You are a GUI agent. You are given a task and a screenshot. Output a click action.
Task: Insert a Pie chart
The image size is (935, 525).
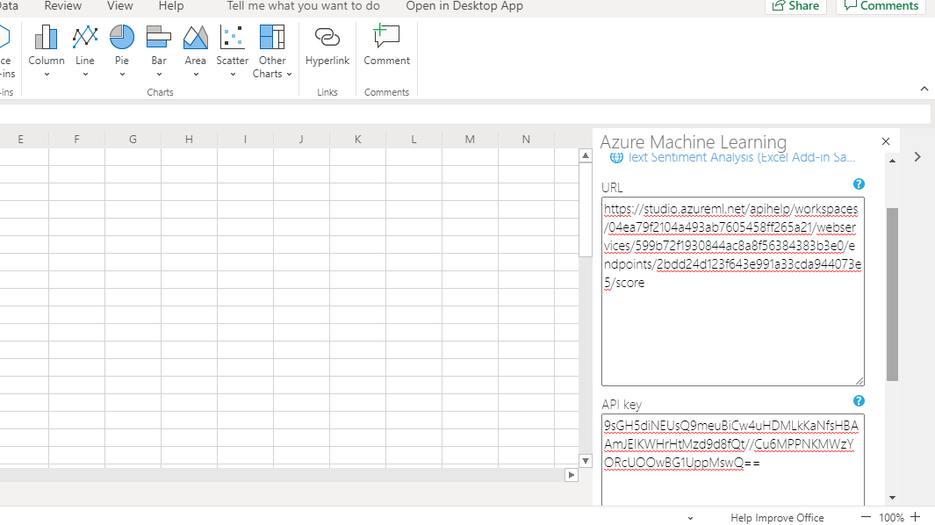tap(122, 51)
